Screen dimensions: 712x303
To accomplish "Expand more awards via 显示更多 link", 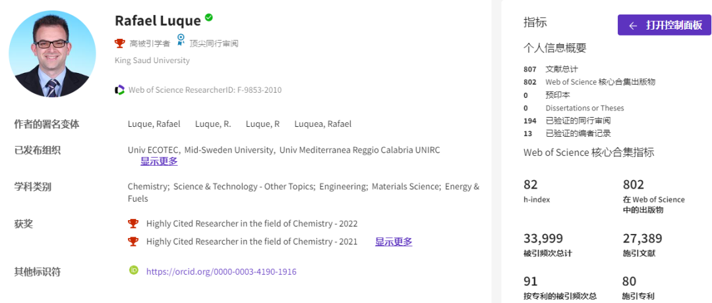I will coord(394,241).
